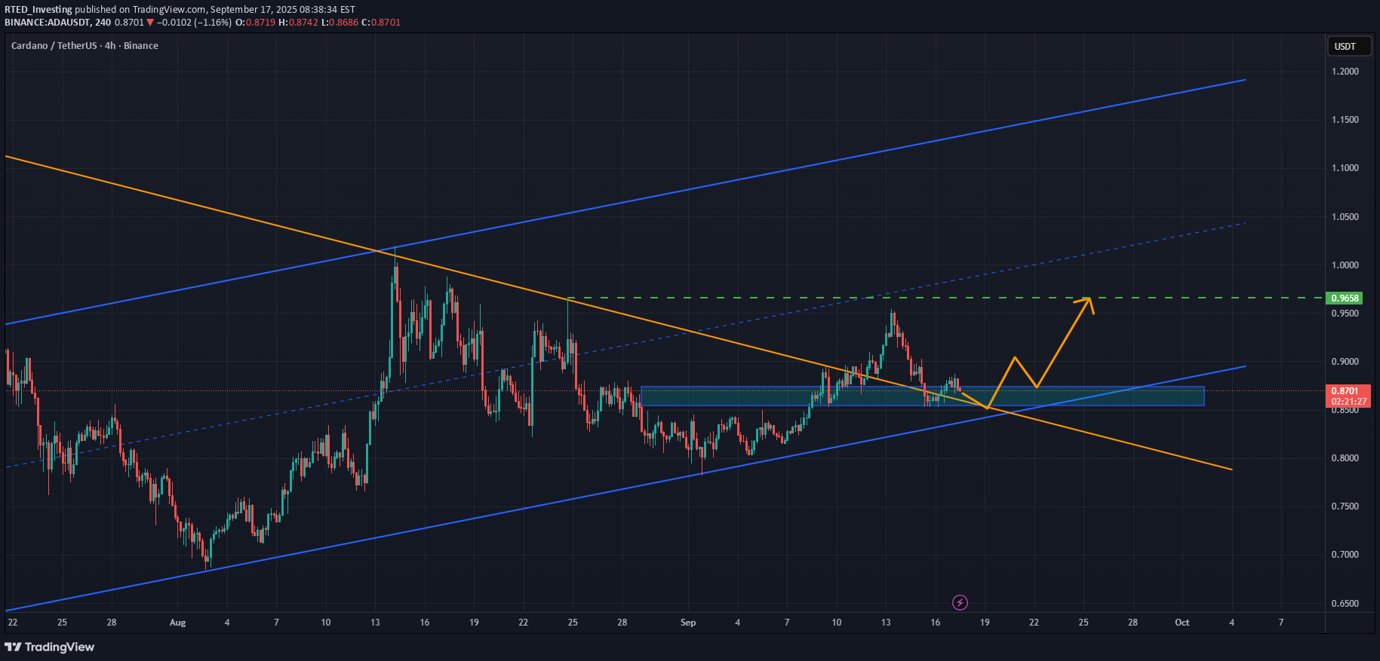Click the low value L:0.8686
1380x661 pixels.
(x=340, y=23)
